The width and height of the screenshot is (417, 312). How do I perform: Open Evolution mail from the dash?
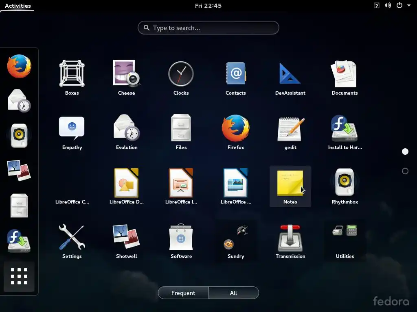pos(19,101)
